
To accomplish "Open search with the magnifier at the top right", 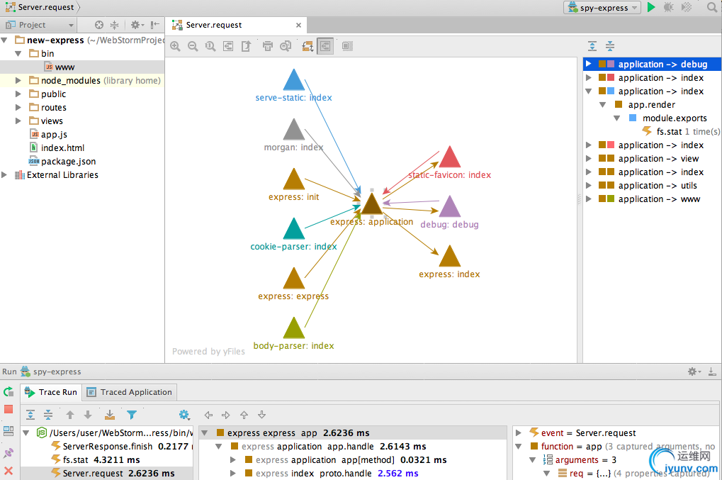I will [712, 7].
